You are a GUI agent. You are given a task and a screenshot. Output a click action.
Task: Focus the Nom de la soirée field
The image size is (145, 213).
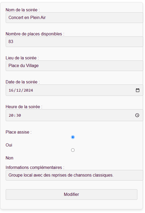point(74,18)
